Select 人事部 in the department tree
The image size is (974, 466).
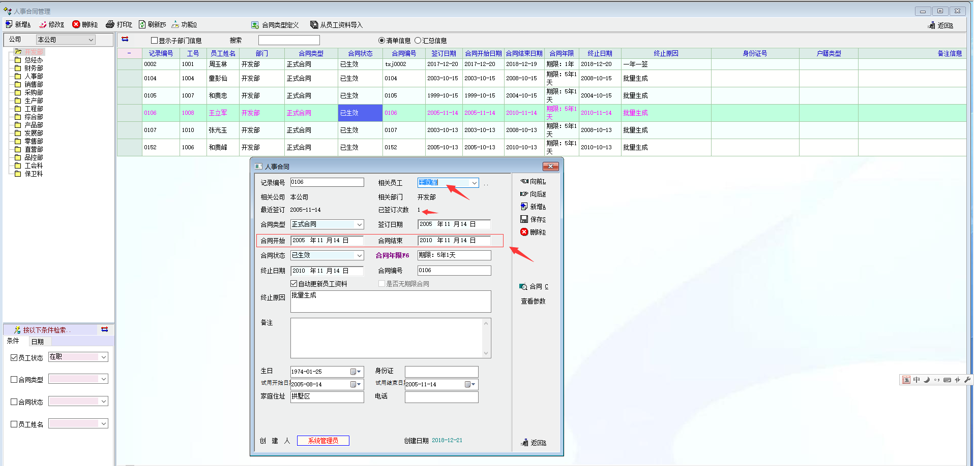(x=34, y=76)
